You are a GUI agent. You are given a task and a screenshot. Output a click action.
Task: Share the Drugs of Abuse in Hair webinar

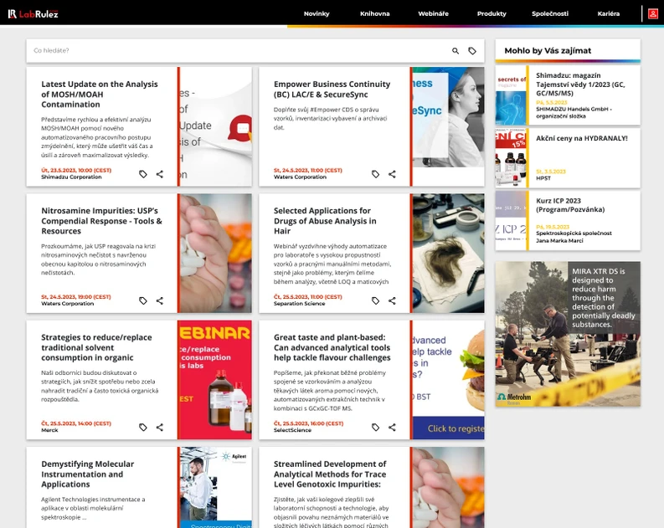(392, 300)
